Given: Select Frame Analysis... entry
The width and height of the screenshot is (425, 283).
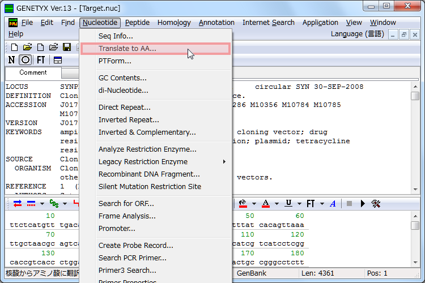Looking at the screenshot, I should click(156, 216).
